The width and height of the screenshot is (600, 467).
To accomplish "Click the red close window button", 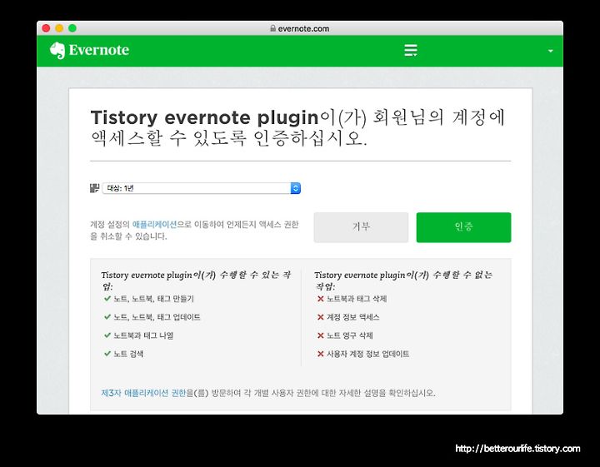I will point(47,28).
